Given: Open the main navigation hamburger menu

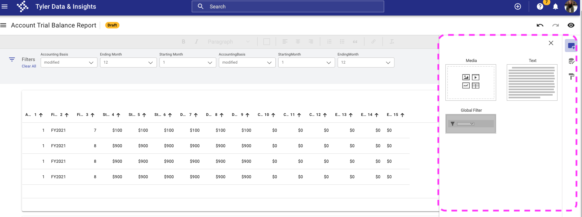Looking at the screenshot, I should click(x=5, y=6).
